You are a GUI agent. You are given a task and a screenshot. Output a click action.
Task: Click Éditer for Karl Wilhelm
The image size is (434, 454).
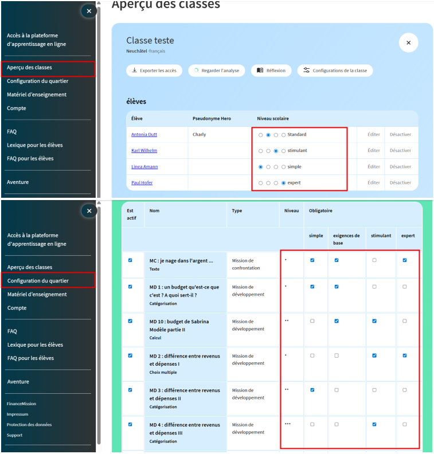click(374, 151)
